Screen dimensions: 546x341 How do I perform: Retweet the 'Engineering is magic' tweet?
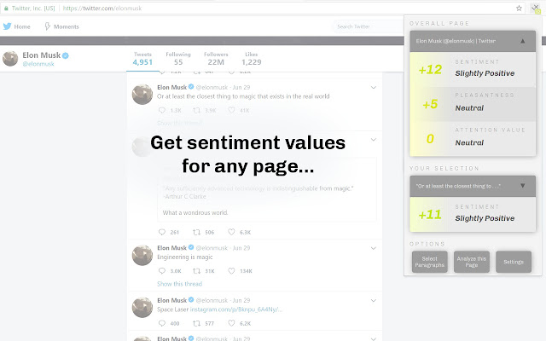(x=196, y=271)
